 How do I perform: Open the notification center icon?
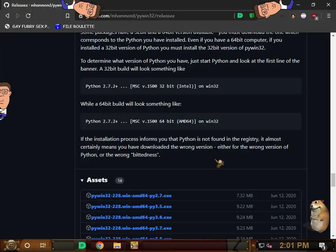coord(323,246)
